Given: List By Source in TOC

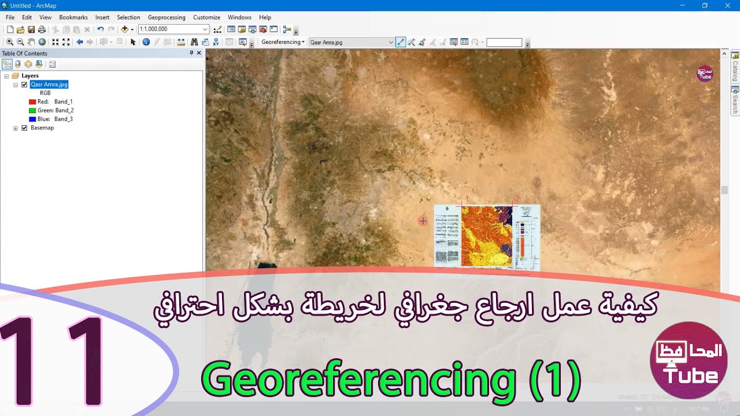Looking at the screenshot, I should pos(18,64).
